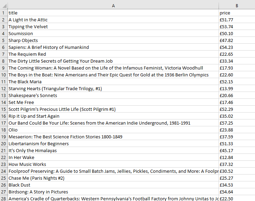255x201 pixels.
Task: Select 'Our Band Could Be Your Life' cell
Action: click(113, 123)
